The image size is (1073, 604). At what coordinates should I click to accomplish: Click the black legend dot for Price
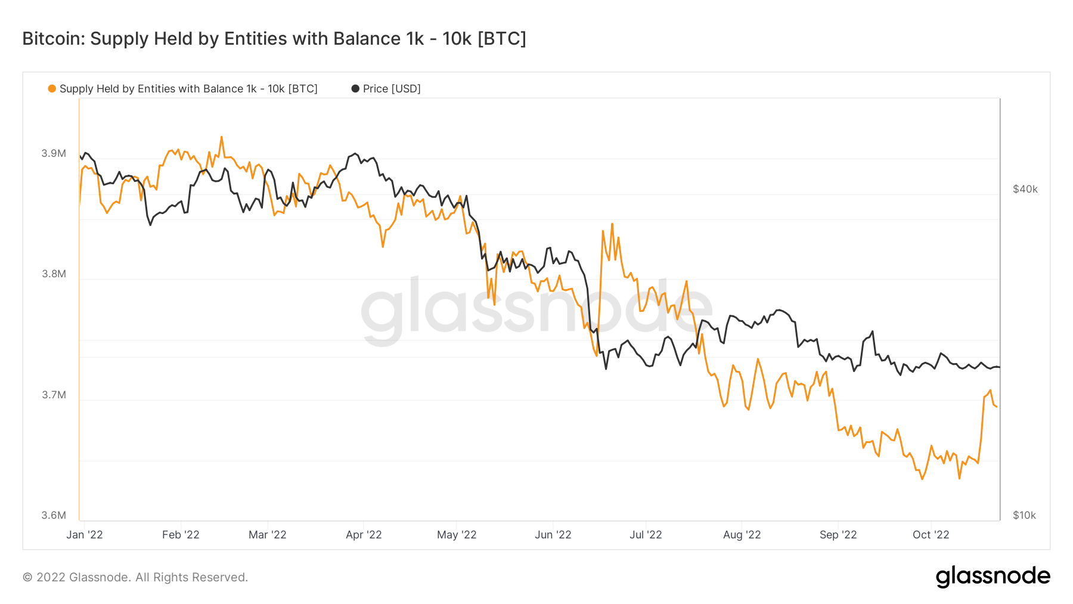pyautogui.click(x=355, y=89)
